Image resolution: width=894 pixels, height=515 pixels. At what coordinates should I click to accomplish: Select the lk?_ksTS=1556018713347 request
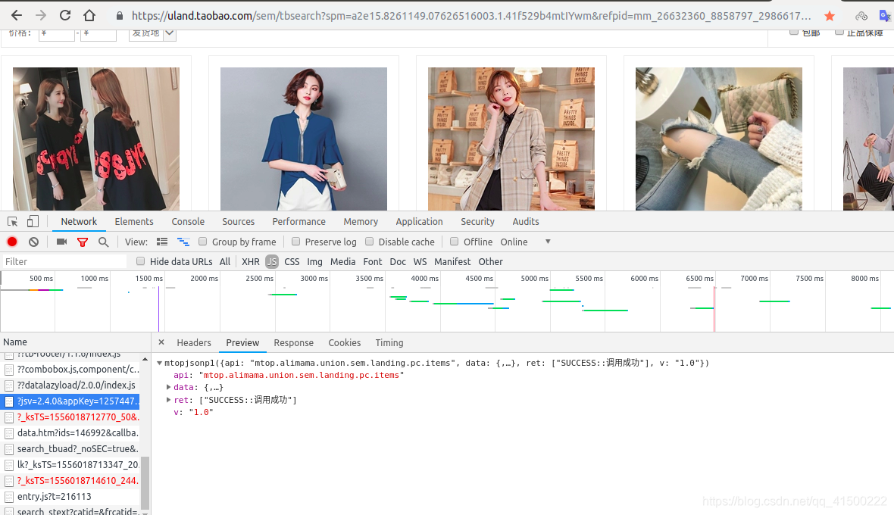coord(70,465)
